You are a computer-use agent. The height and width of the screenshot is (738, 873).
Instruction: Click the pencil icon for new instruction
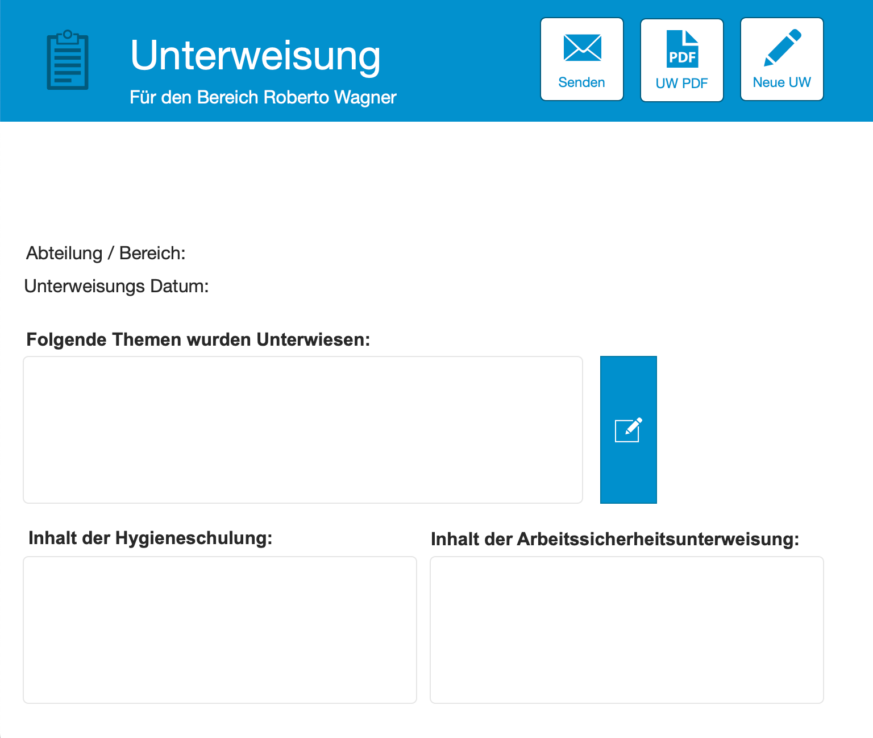point(782,48)
